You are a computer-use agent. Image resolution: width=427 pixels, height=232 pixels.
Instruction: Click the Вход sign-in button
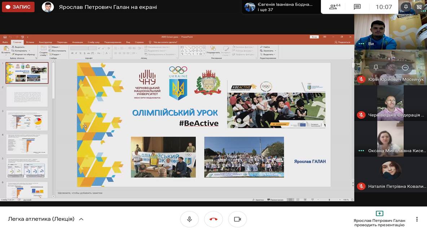pyautogui.click(x=314, y=37)
